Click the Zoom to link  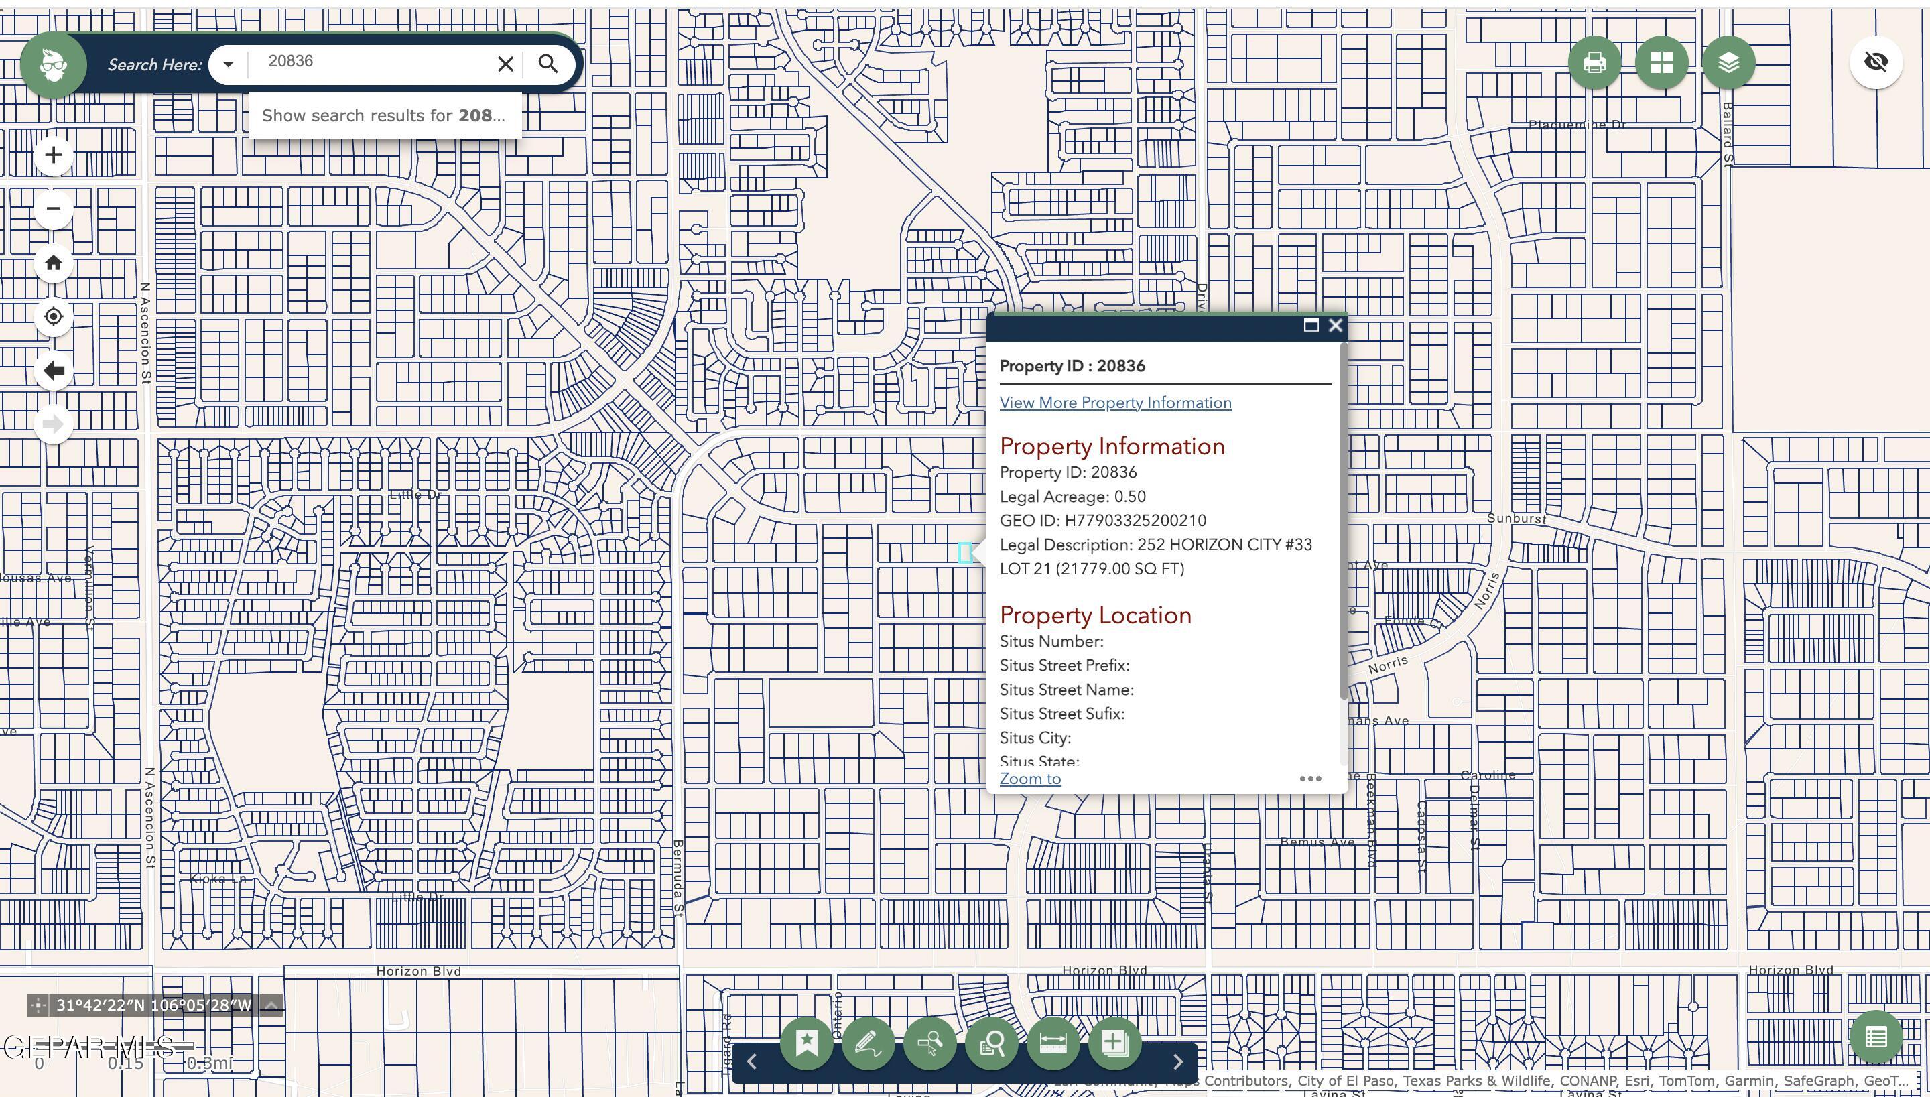1030,778
